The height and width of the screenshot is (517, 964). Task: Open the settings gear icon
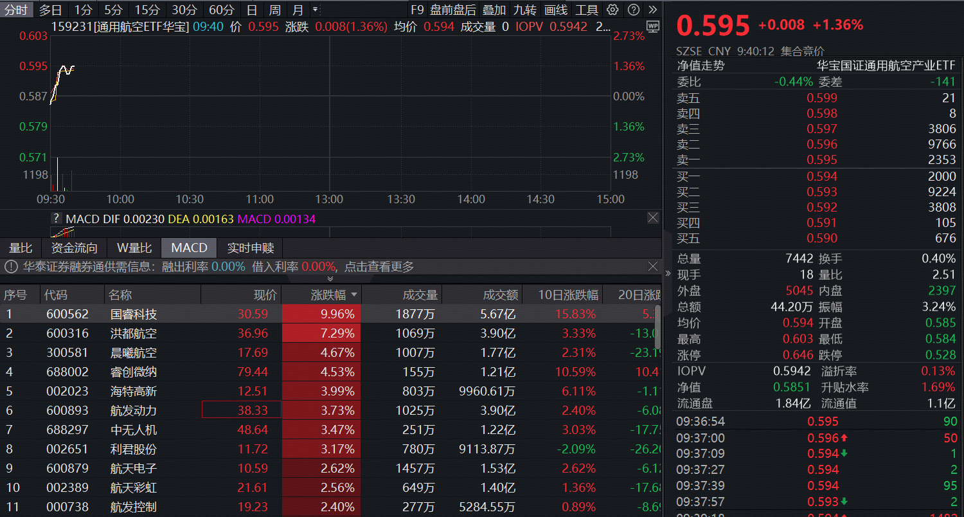614,10
